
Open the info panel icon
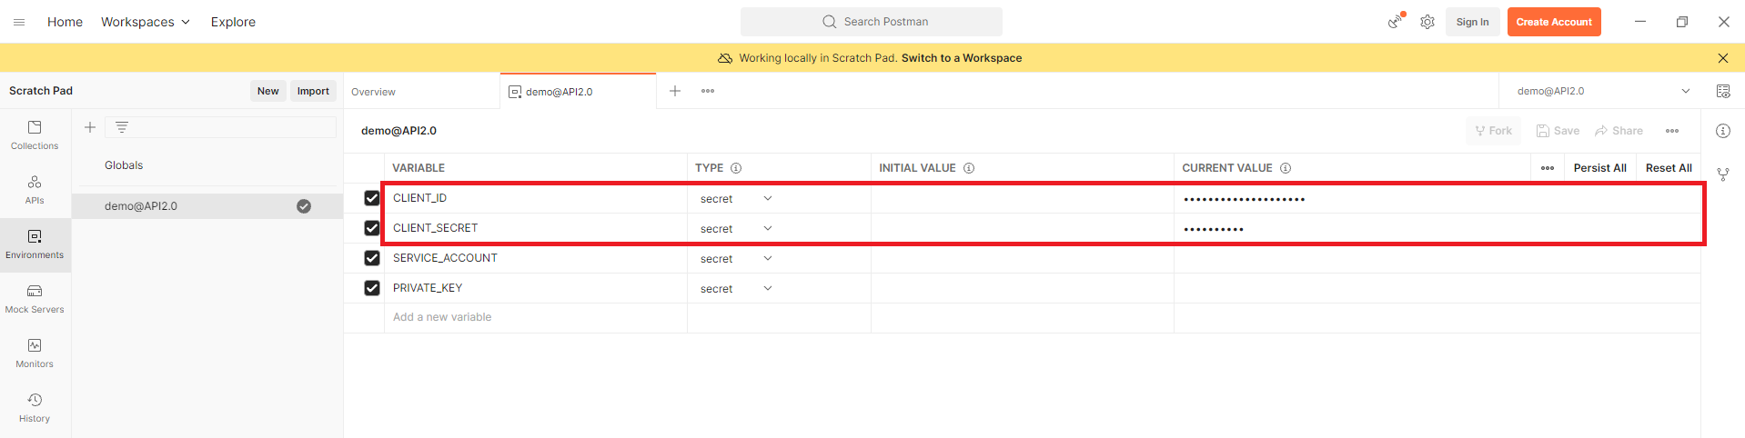tap(1723, 131)
